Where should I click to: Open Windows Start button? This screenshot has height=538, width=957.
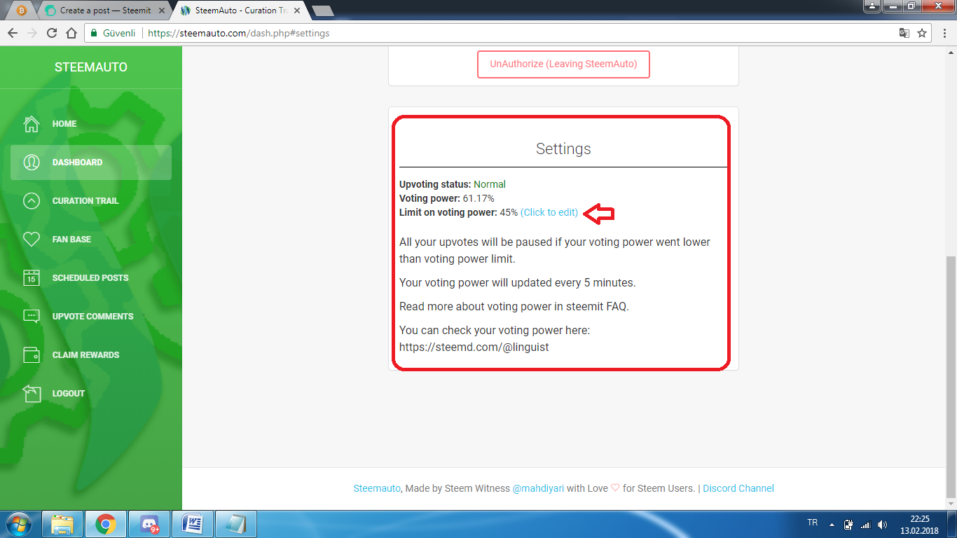tap(19, 524)
